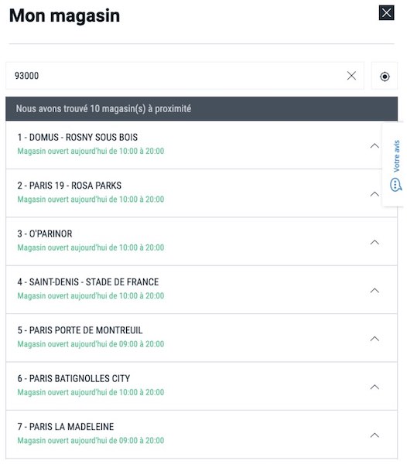
Task: Expand Paris Porte de Montreuil chevron
Action: (x=375, y=339)
